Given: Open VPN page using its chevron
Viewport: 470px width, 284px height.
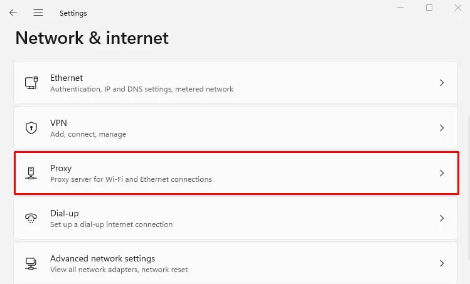Looking at the screenshot, I should (442, 128).
